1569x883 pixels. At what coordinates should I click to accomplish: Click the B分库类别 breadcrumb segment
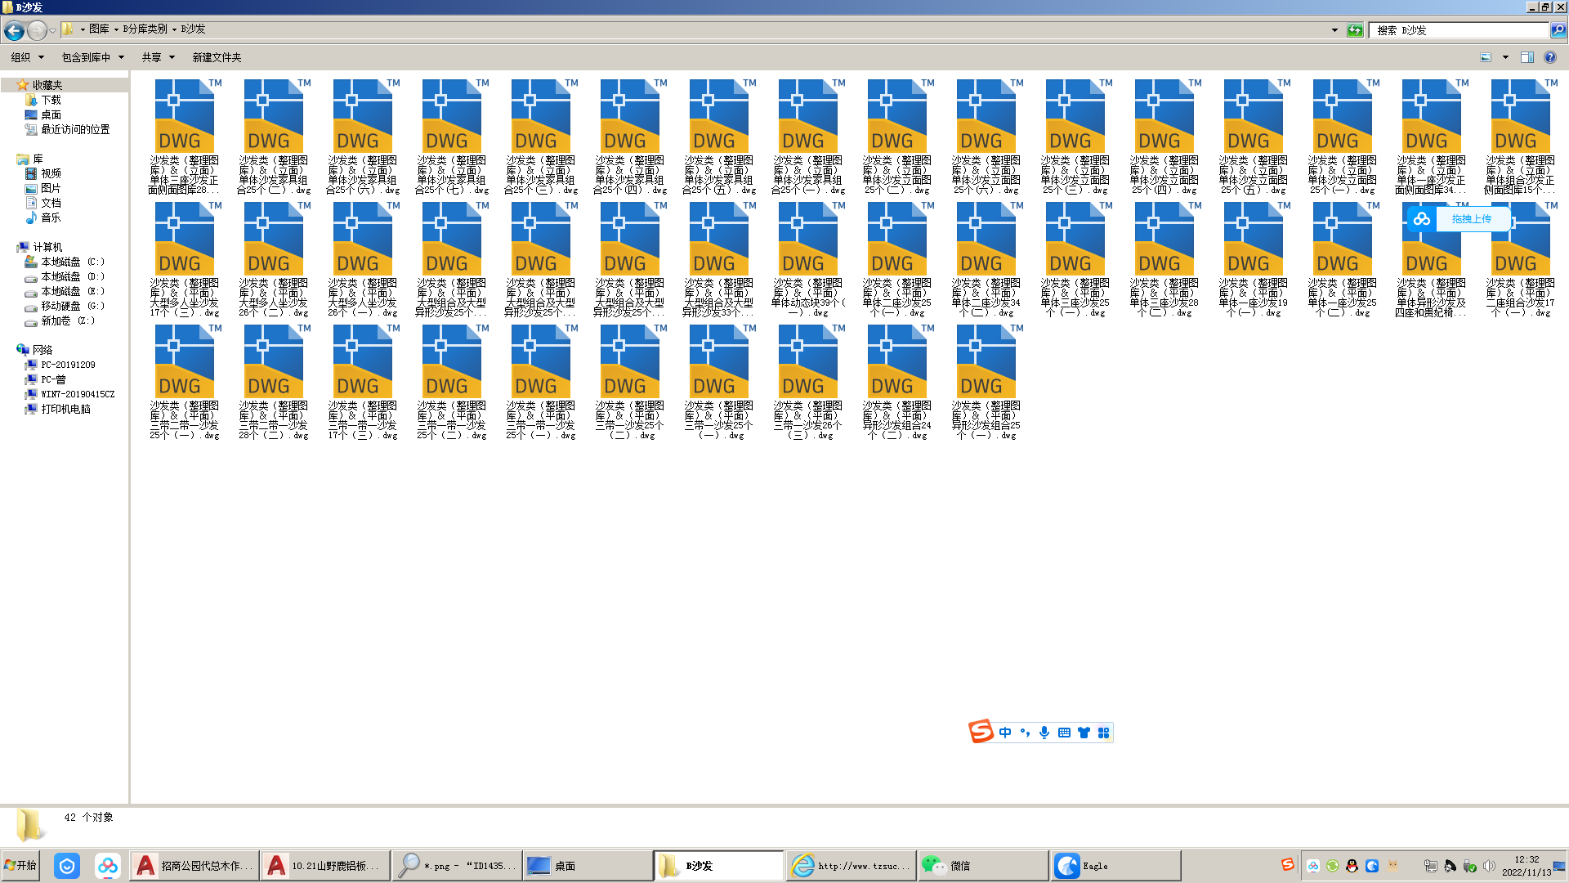(145, 29)
